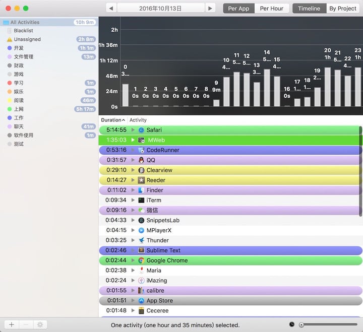Expand the Safari activity disclosure triangle
The width and height of the screenshot is (363, 332).
tap(133, 130)
